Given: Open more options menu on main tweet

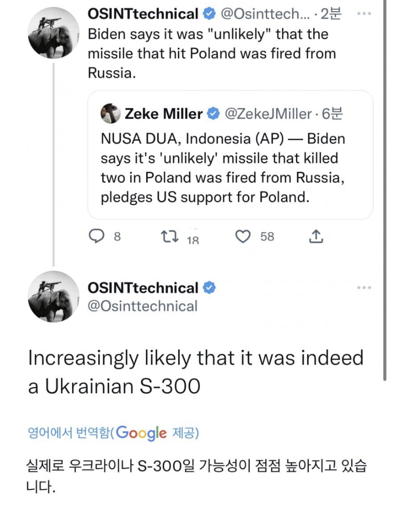Looking at the screenshot, I should pos(363,288).
